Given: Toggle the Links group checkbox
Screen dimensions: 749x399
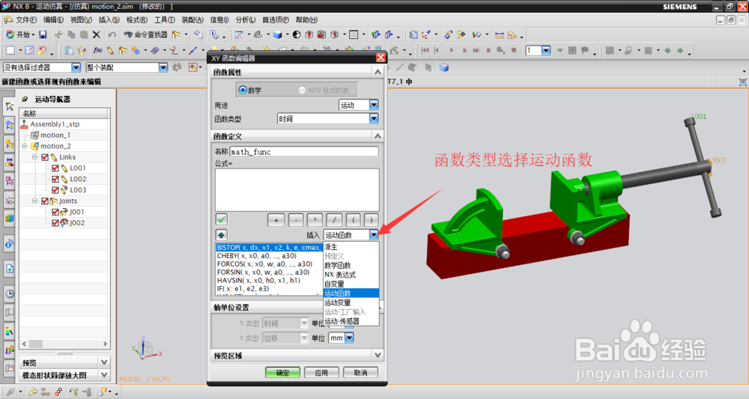Looking at the screenshot, I should coord(45,157).
